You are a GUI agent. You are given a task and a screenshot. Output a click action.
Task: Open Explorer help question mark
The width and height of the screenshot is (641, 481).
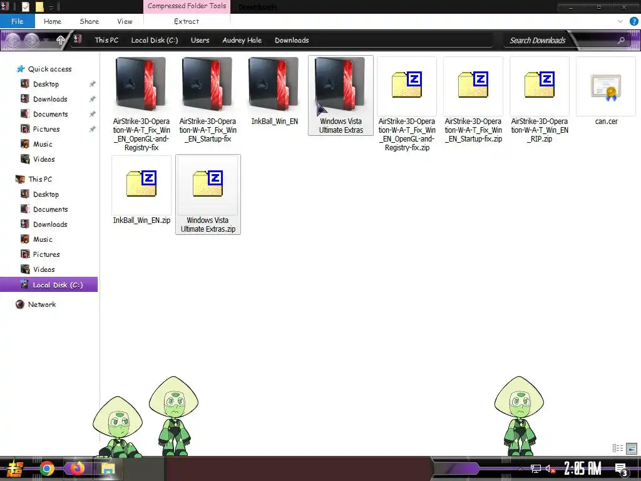634,21
